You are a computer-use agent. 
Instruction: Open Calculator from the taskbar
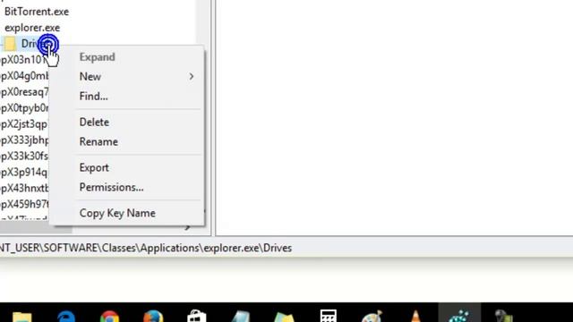329,316
